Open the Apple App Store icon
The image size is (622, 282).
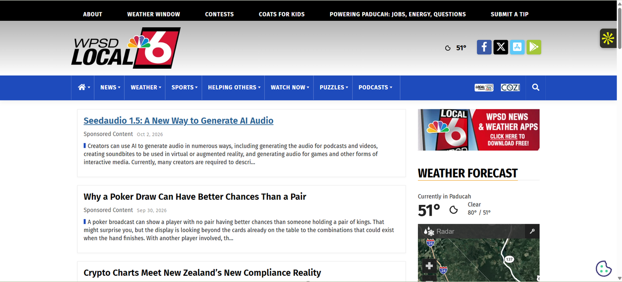click(x=517, y=47)
